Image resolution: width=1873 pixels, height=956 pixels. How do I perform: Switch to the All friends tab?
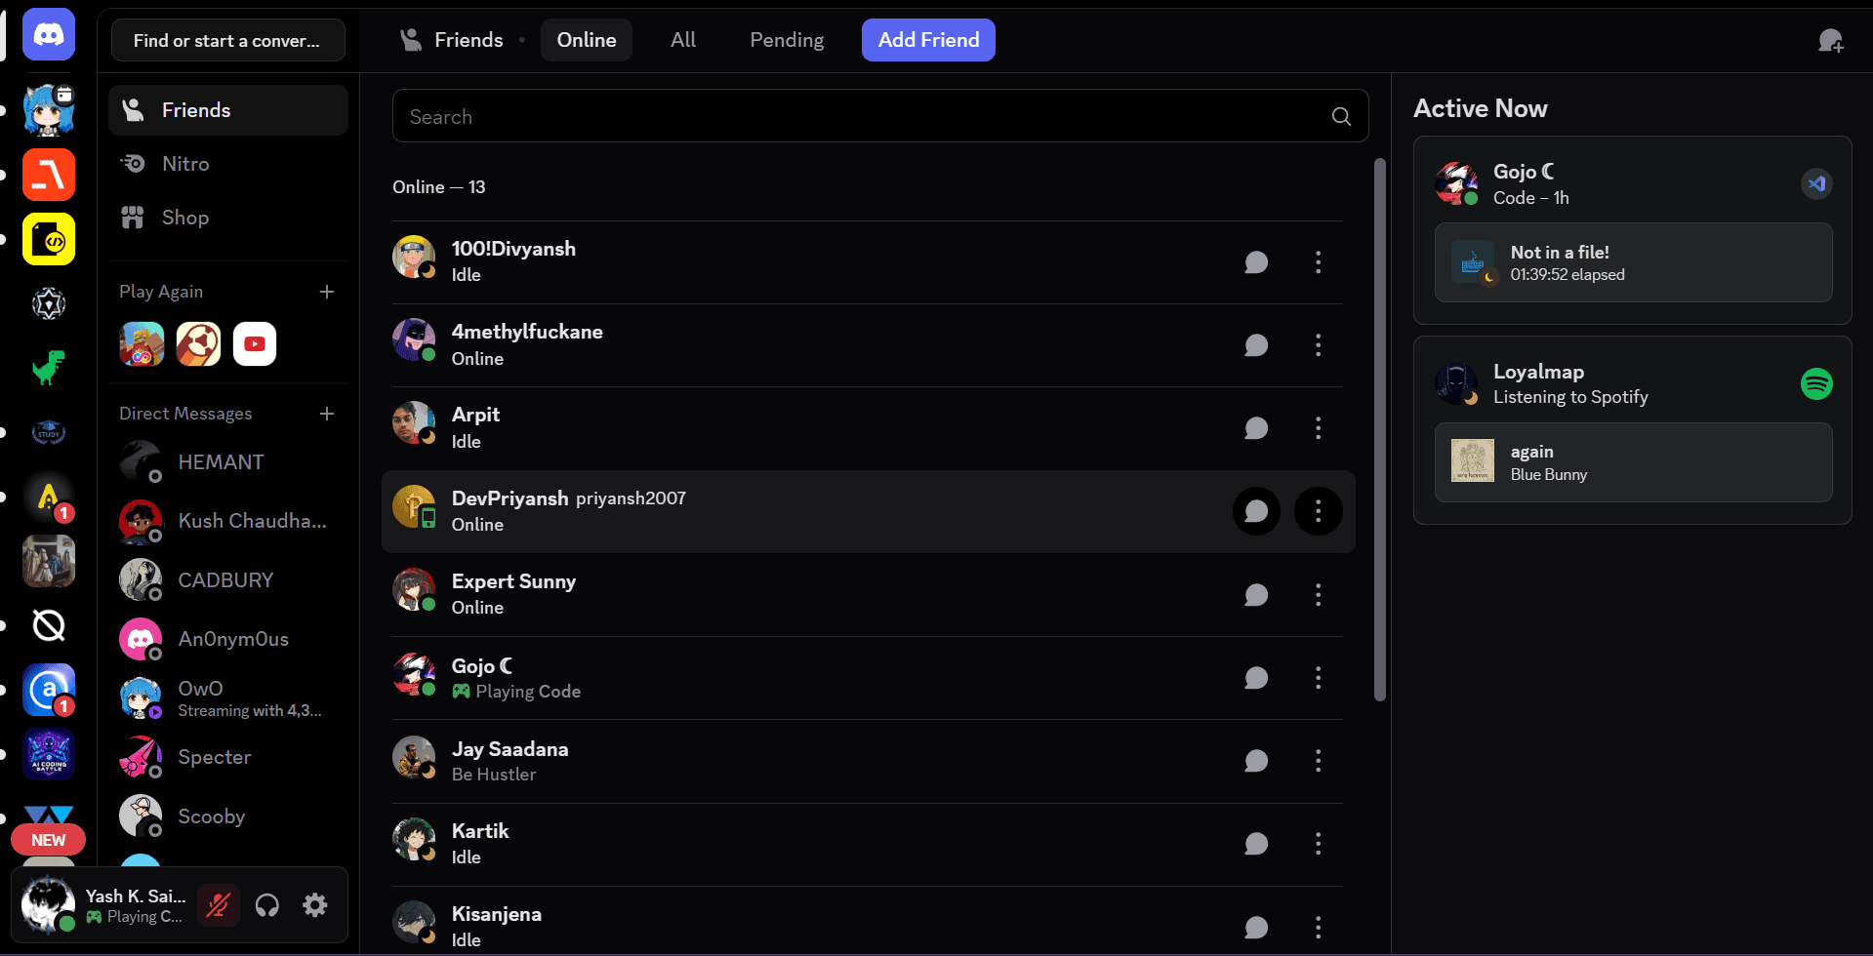click(x=681, y=40)
